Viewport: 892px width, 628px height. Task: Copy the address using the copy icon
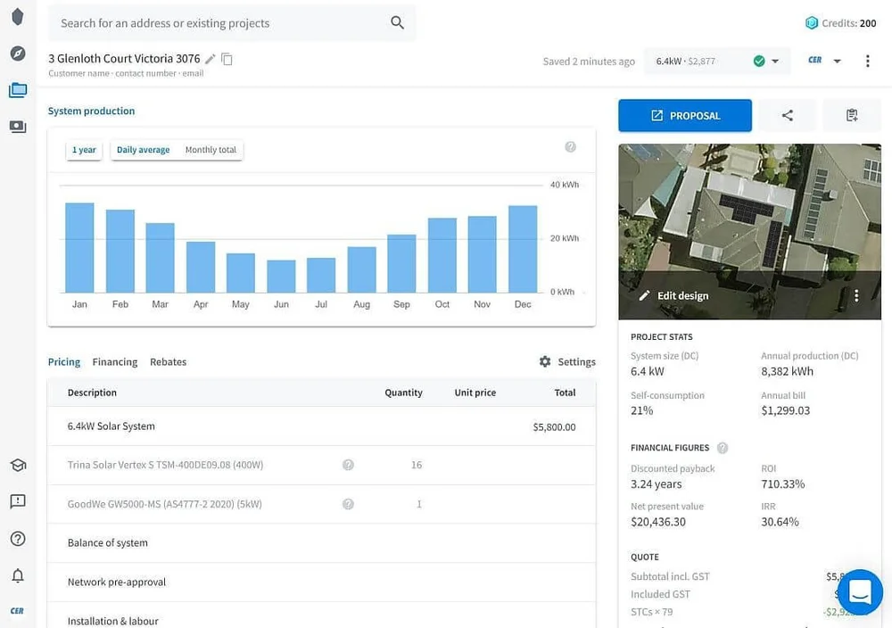(227, 56)
